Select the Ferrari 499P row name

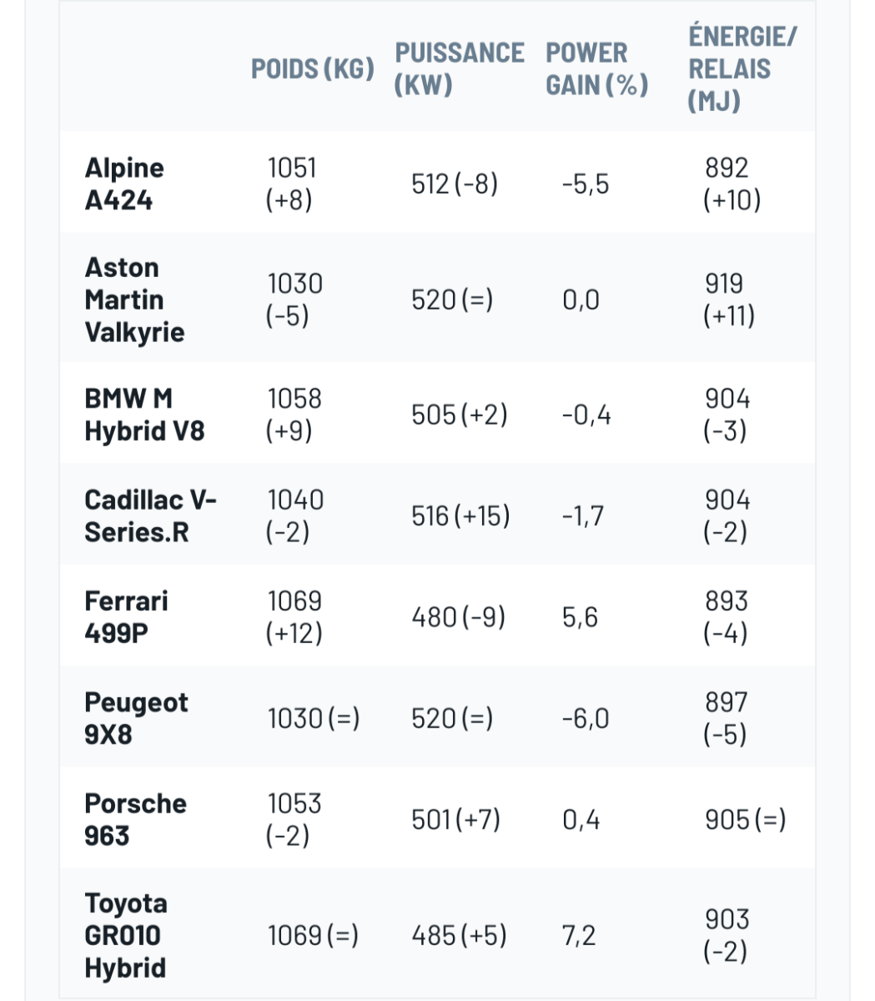[x=126, y=616]
